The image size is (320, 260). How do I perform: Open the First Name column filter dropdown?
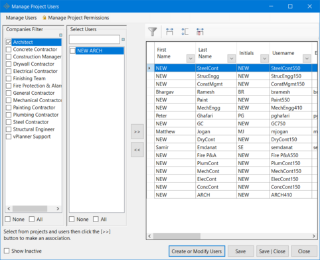coord(191,58)
